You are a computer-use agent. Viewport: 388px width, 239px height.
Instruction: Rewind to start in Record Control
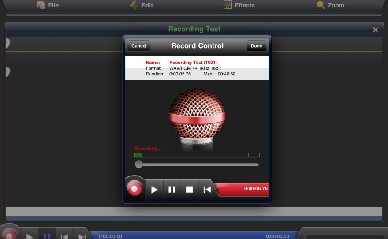(206, 190)
